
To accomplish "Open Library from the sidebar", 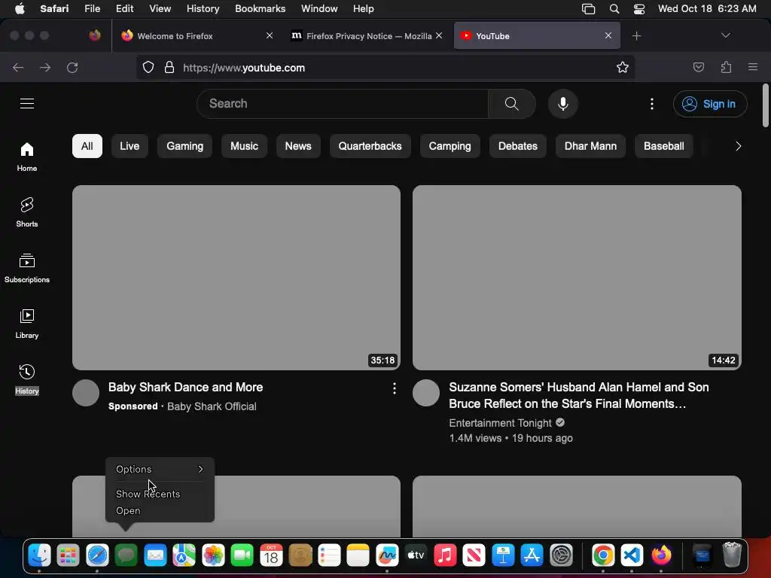I will [x=27, y=324].
